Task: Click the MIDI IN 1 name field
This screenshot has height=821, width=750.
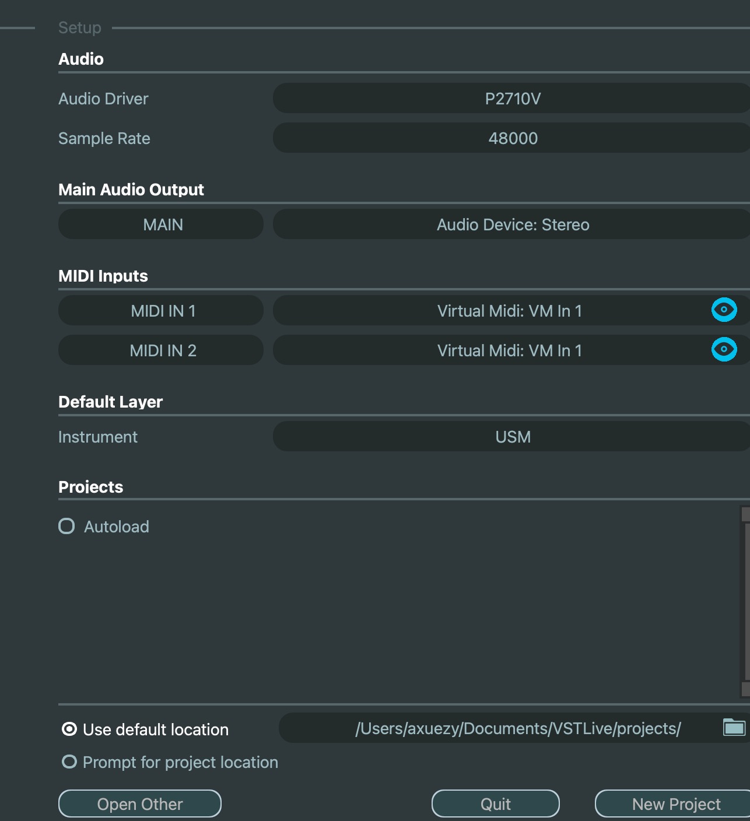Action: coord(161,311)
